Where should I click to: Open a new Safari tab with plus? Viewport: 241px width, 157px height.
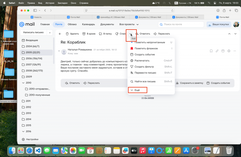[x=230, y=10]
